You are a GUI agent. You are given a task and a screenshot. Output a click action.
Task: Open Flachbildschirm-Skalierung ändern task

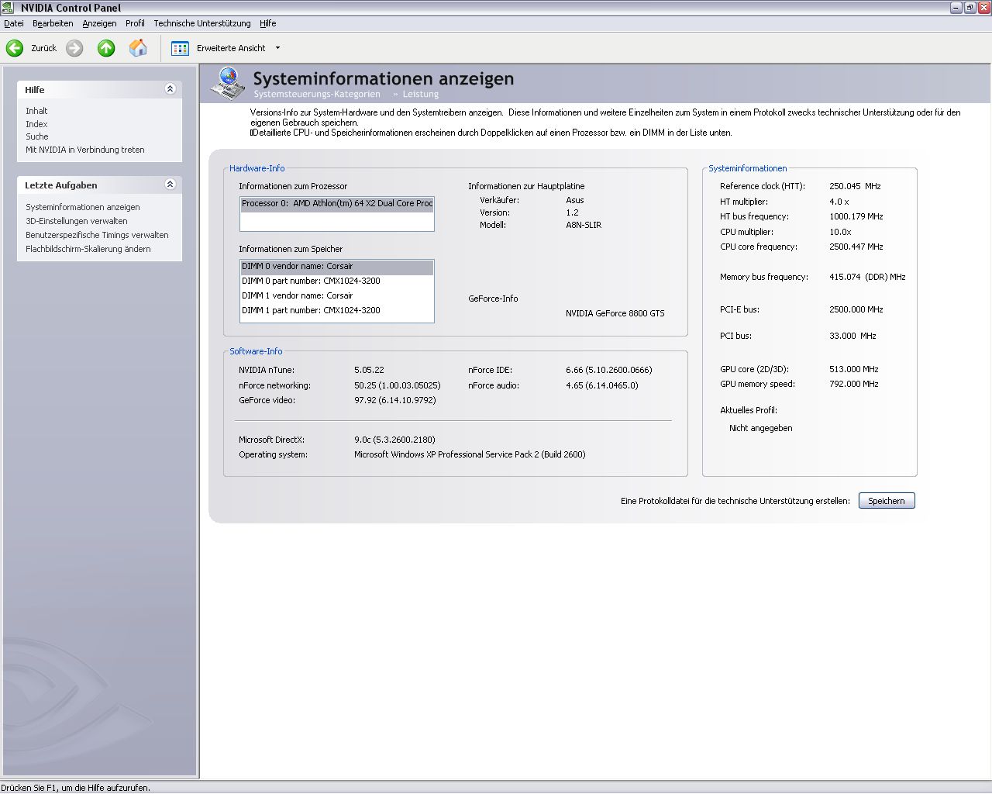[x=88, y=249]
